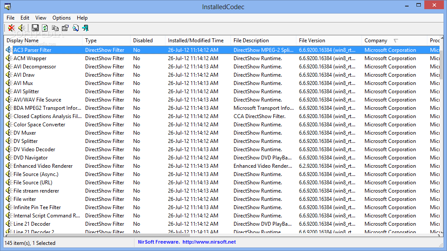This screenshot has width=447, height=251.
Task: Click 'Microsoft Transport Info...' file description cell
Action: [x=263, y=108]
